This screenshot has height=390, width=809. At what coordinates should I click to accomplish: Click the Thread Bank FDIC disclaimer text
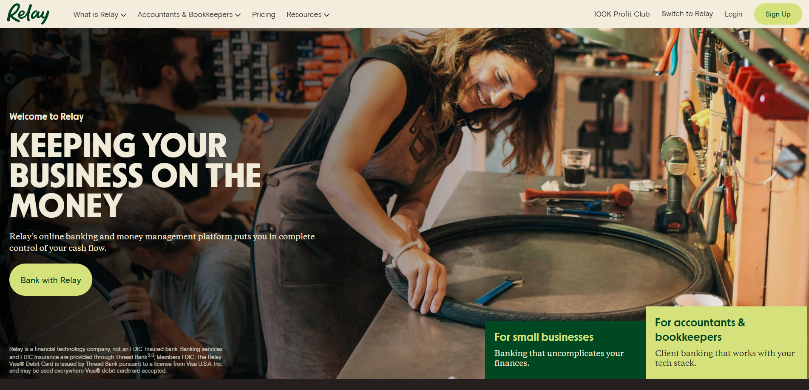116,360
